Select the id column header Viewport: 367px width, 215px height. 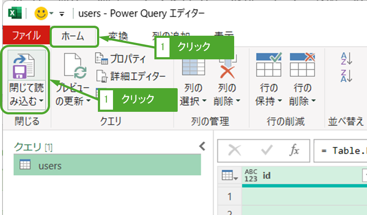click(302, 175)
